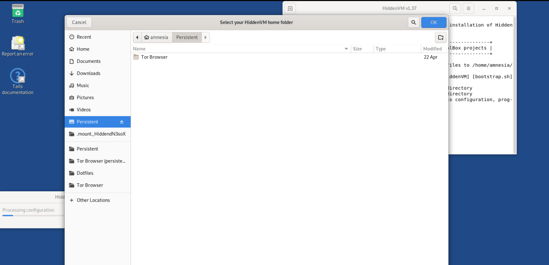
Task: Select the Tor Browser folder in file list
Action: pyautogui.click(x=289, y=57)
